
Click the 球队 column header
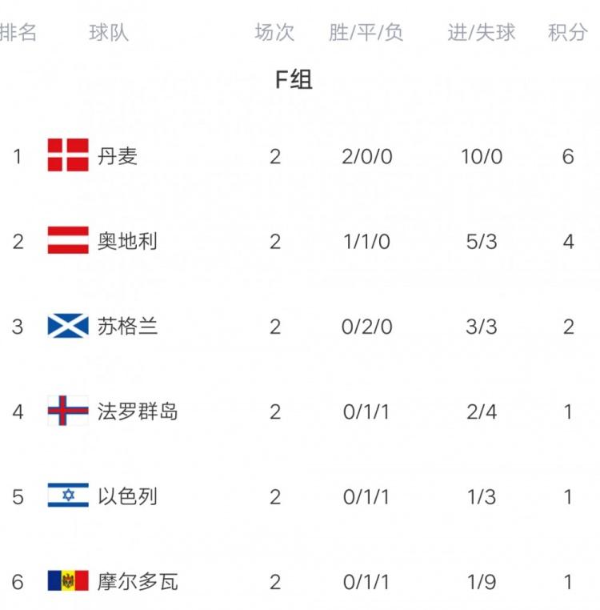[x=109, y=33]
